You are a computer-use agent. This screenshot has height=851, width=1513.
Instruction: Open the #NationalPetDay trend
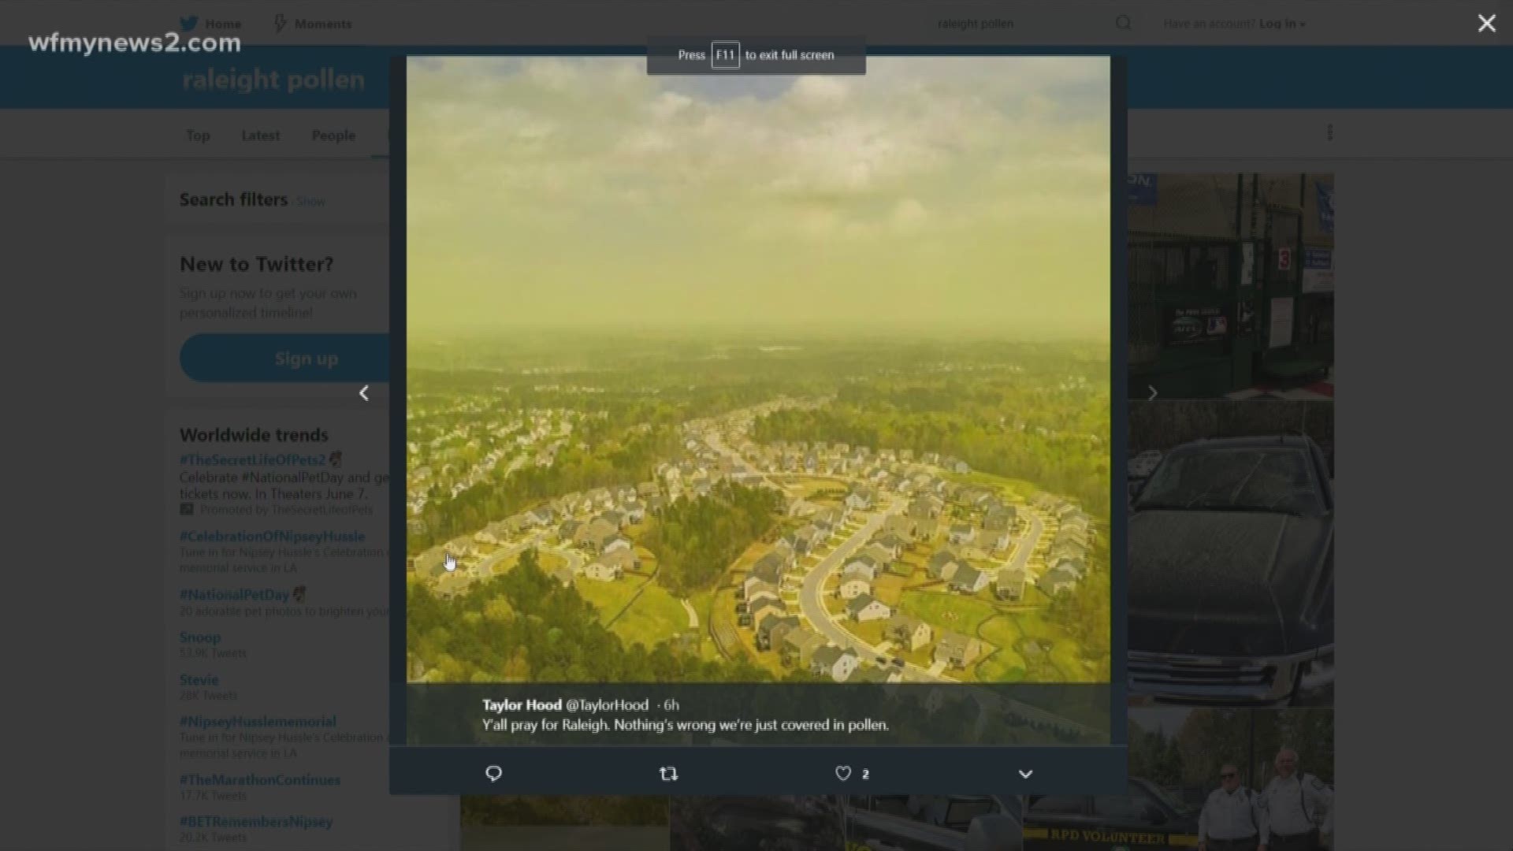point(234,595)
